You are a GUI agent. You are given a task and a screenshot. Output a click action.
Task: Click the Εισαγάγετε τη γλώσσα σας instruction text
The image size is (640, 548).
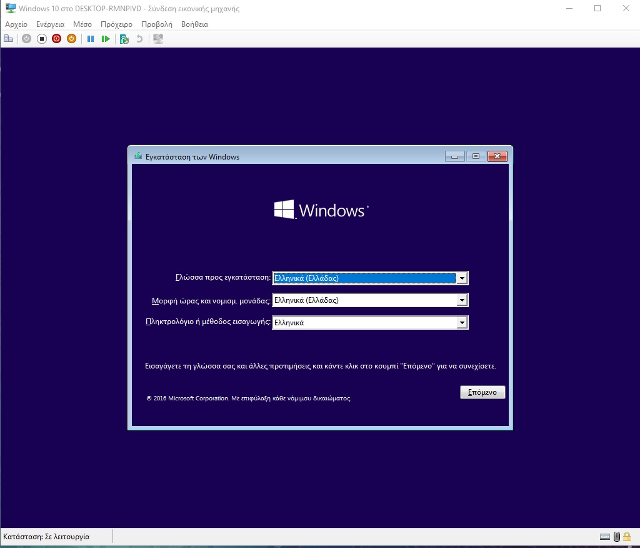321,366
